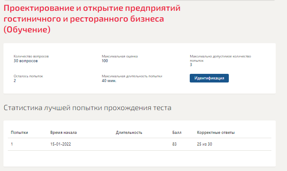Image resolution: width=287 pixels, height=171 pixels.
Task: Click the Корректные ответы column header
Action: click(x=216, y=133)
